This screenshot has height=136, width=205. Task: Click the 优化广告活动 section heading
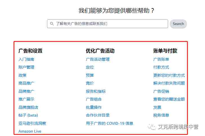coord(100,51)
